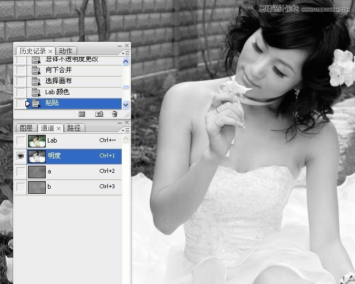
Task: Click the 明度 channel thumbnail
Action: point(37,156)
